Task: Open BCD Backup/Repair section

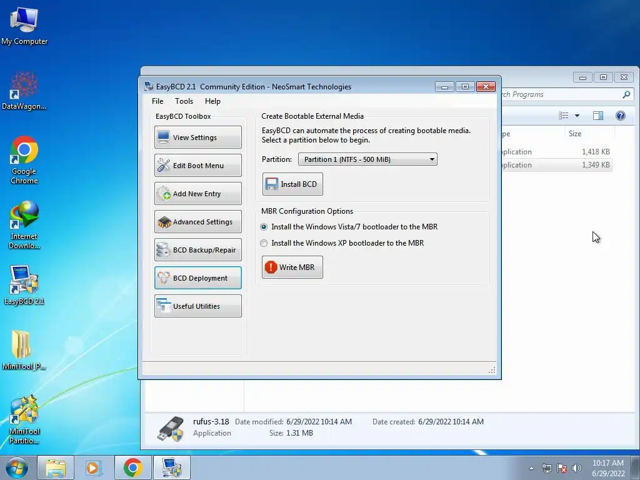Action: pyautogui.click(x=198, y=250)
